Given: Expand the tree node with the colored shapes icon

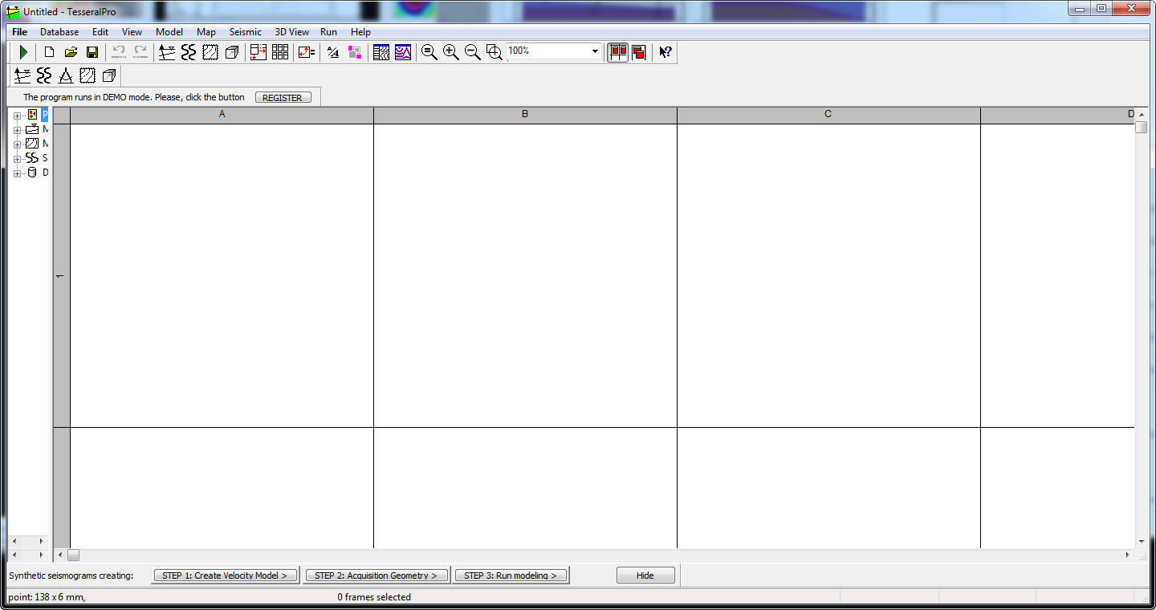Looking at the screenshot, I should [x=18, y=116].
